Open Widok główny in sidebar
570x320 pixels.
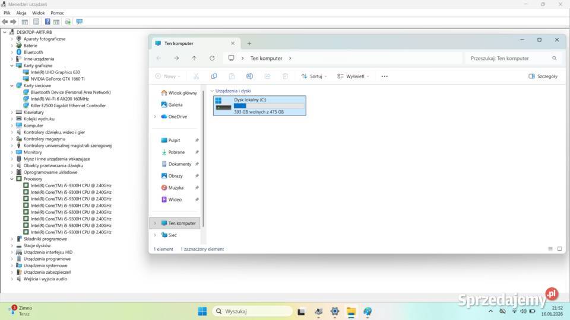179,93
